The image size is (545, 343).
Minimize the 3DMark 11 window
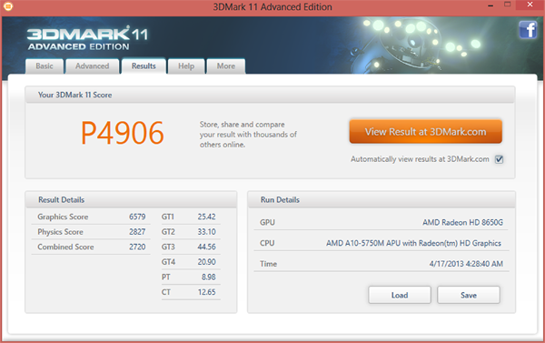pos(490,5)
